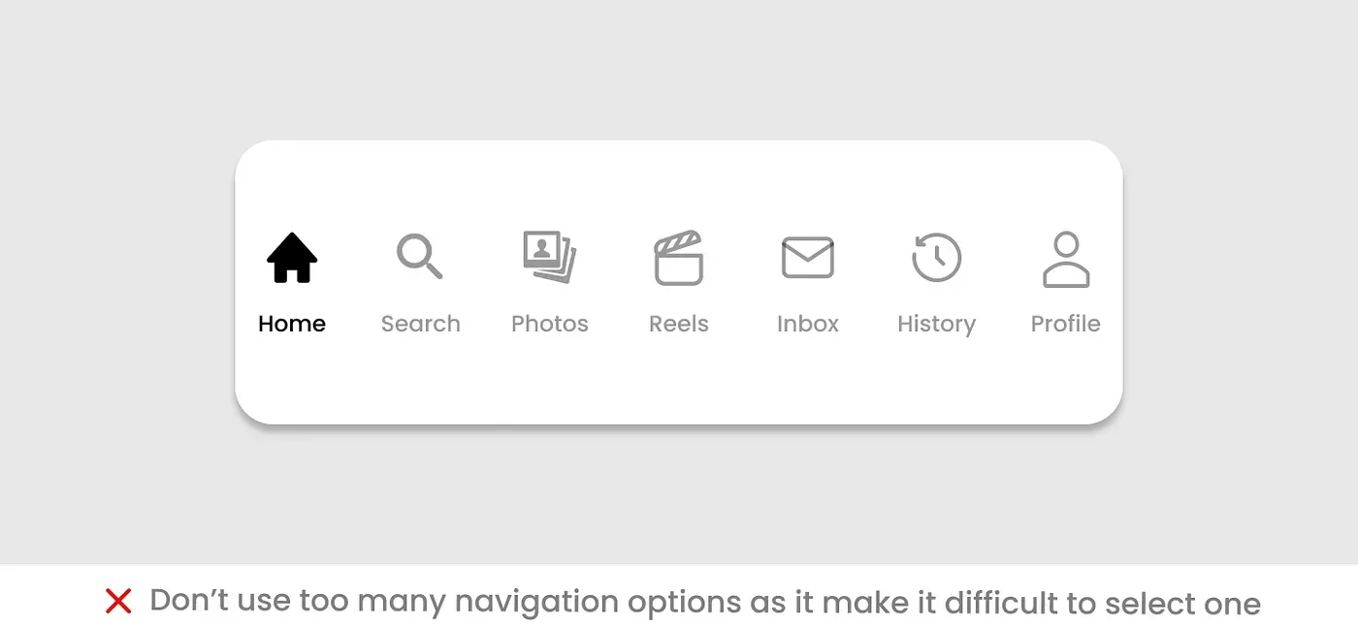Click the Photos text label

tap(549, 324)
